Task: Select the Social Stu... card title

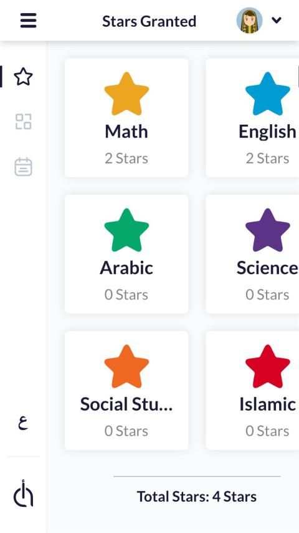Action: point(126,404)
